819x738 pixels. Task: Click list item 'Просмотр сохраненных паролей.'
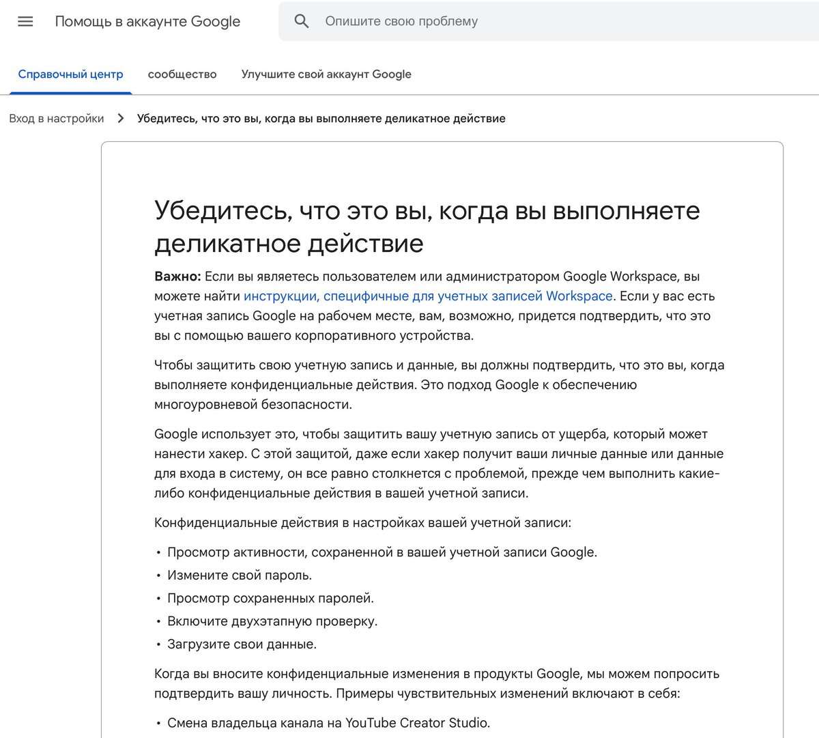(270, 598)
